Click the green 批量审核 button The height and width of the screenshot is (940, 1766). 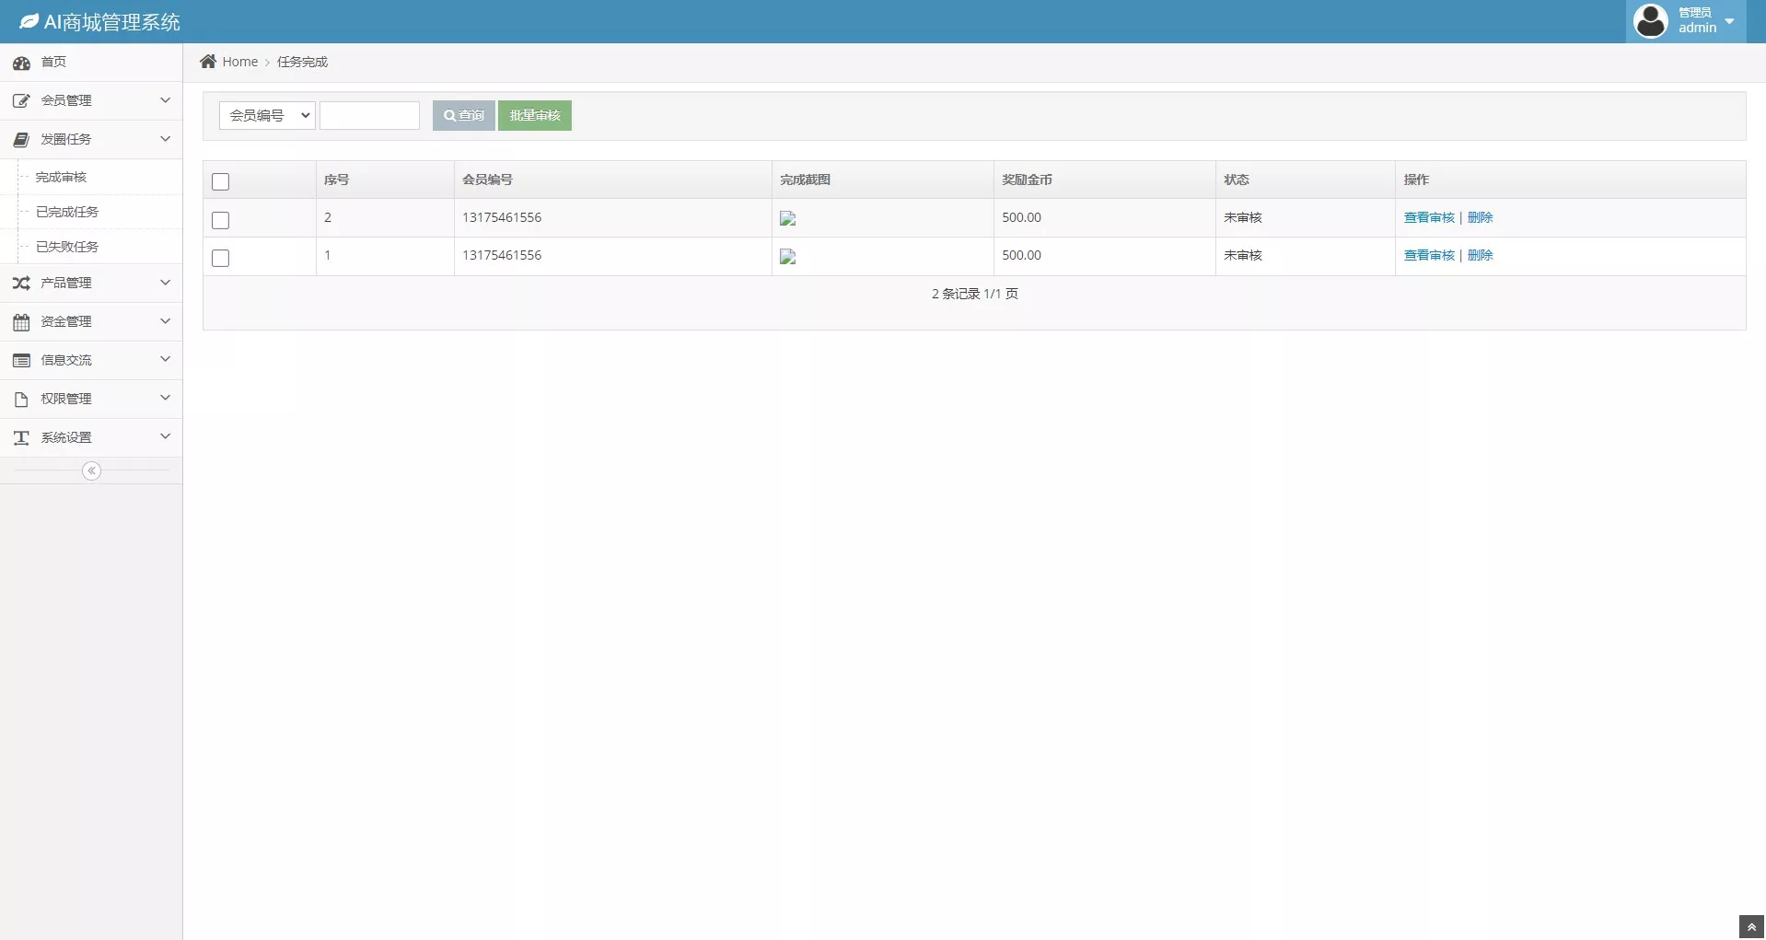tap(534, 115)
